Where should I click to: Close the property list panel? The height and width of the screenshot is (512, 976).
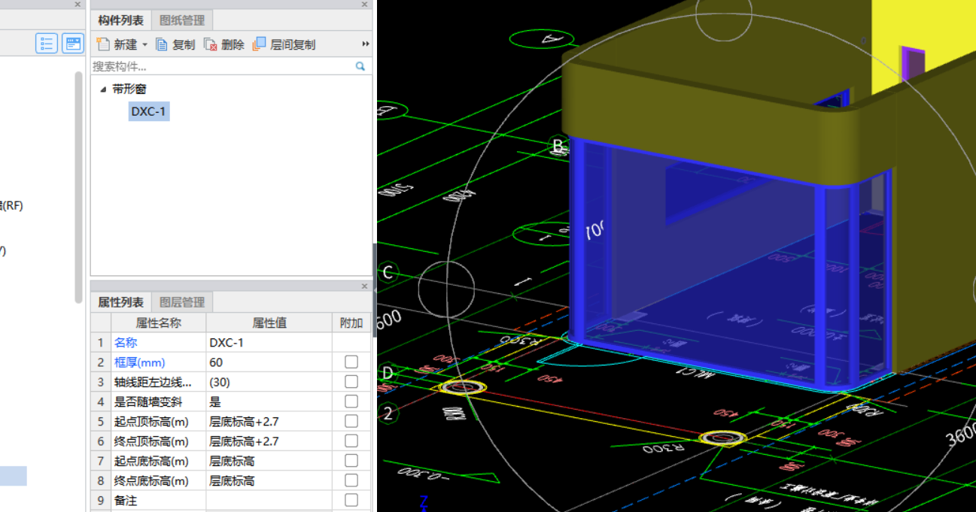pos(365,286)
